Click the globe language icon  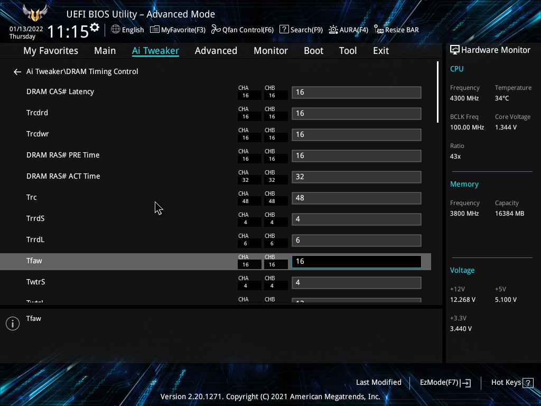click(116, 30)
